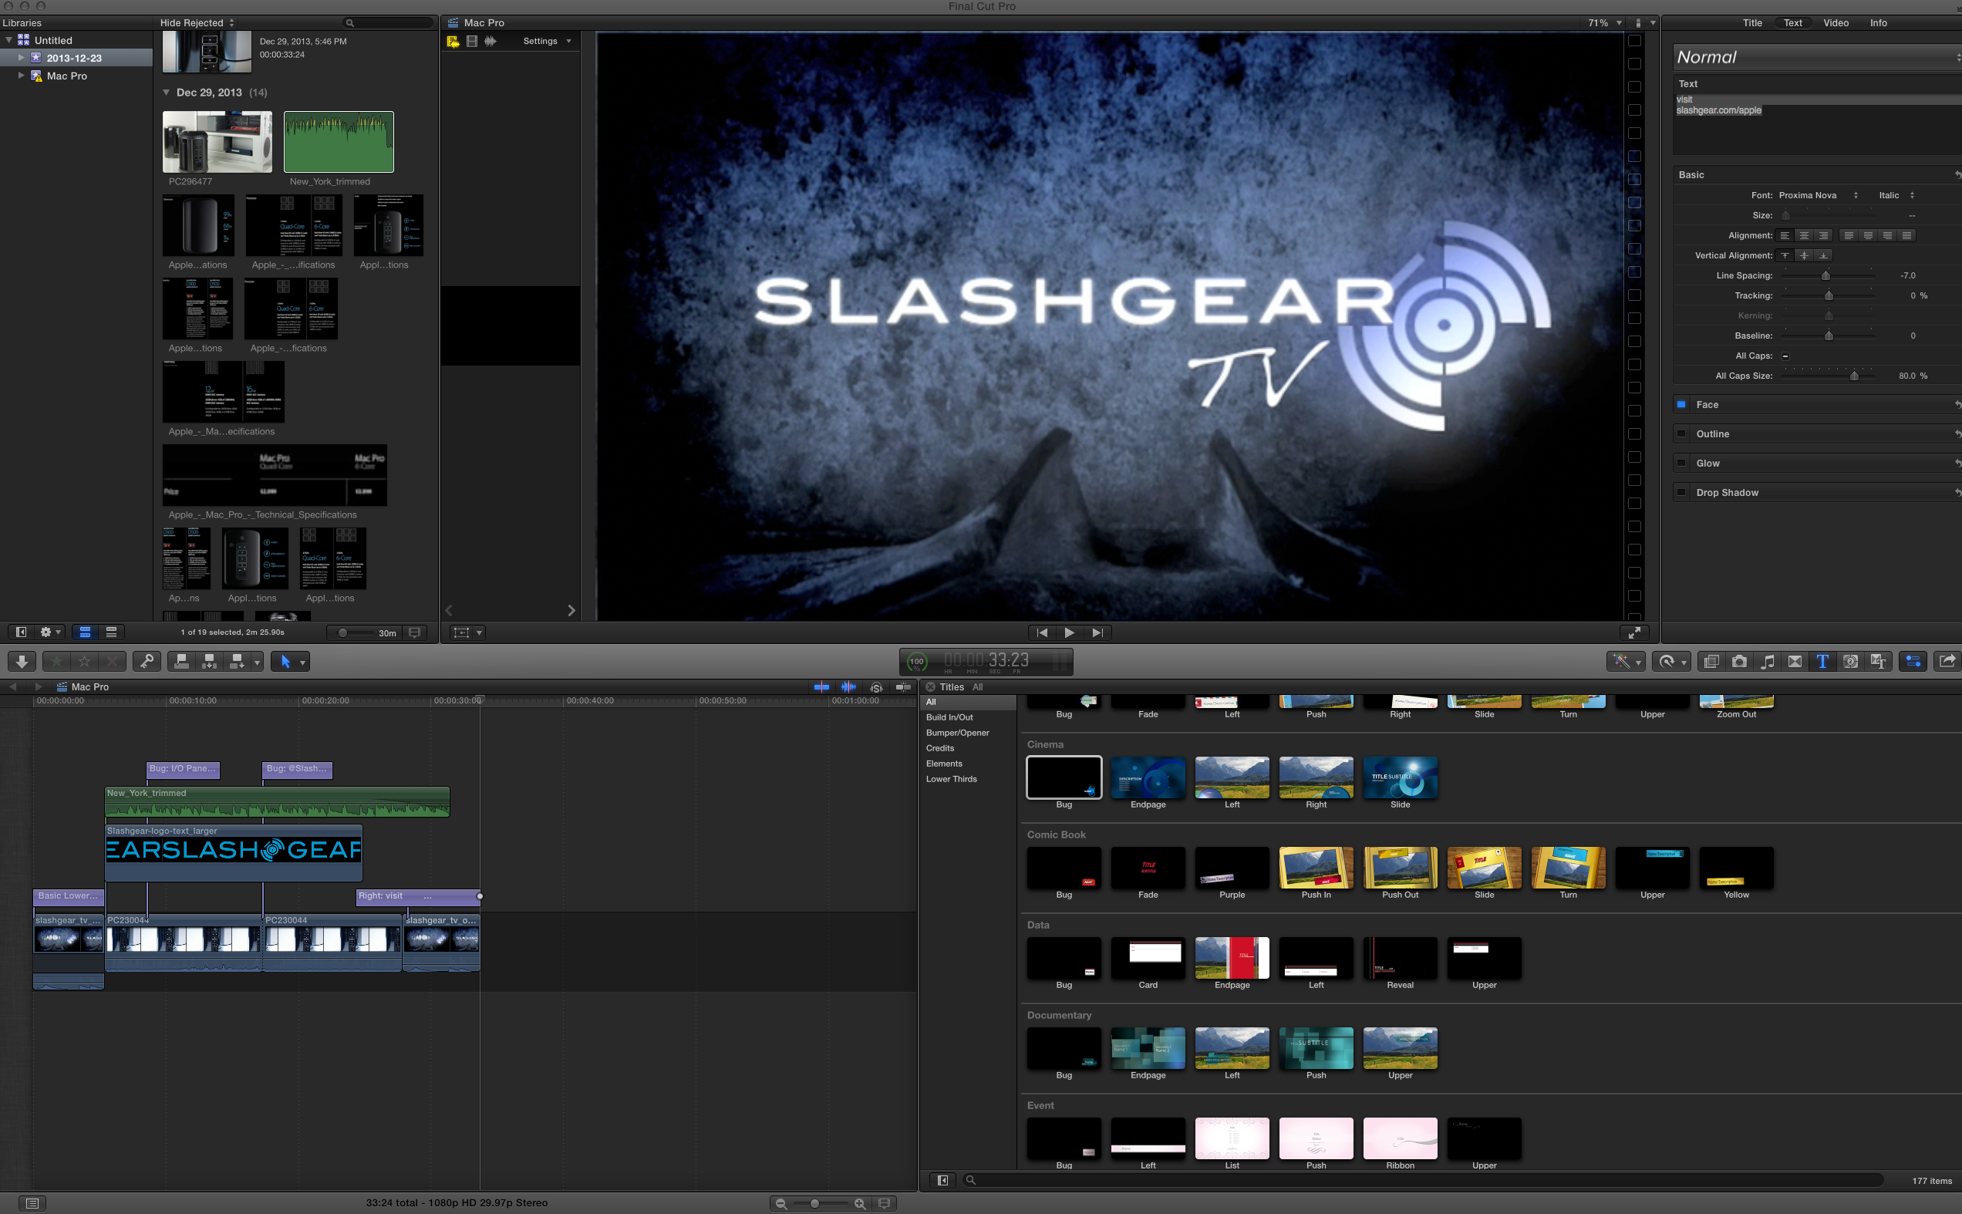Switch to the Video inspector tab

(x=1836, y=22)
